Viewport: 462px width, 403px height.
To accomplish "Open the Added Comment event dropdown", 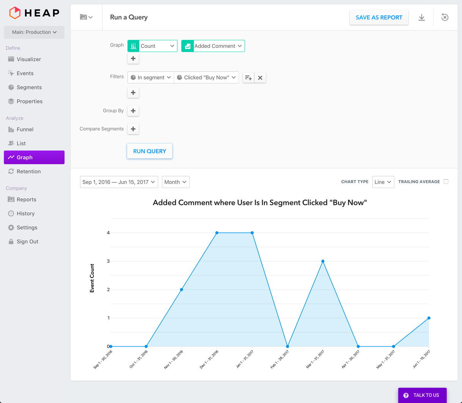I will [x=213, y=46].
